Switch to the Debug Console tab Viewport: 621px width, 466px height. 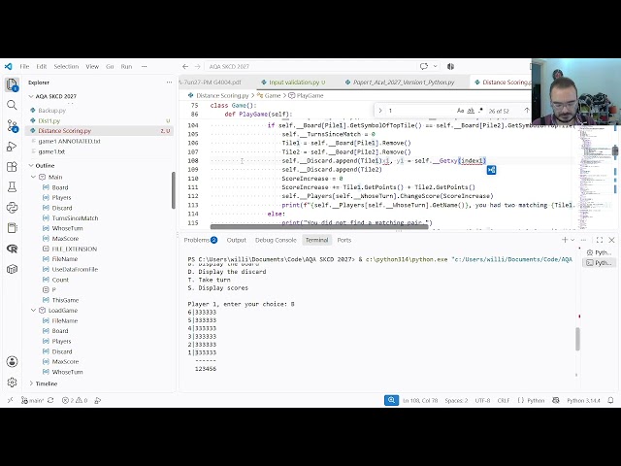(276, 240)
